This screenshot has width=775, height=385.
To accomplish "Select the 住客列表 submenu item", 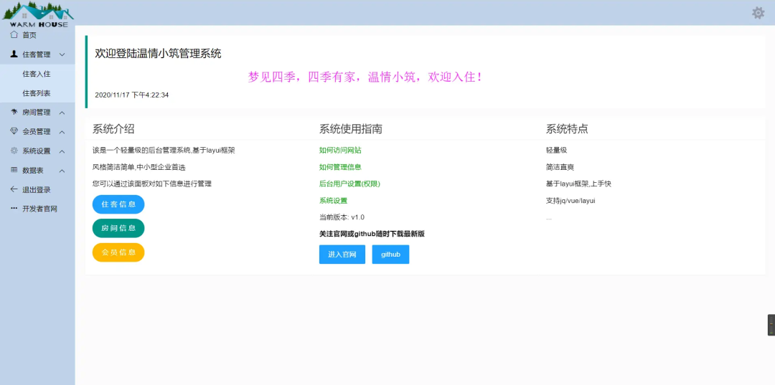I will pyautogui.click(x=37, y=93).
